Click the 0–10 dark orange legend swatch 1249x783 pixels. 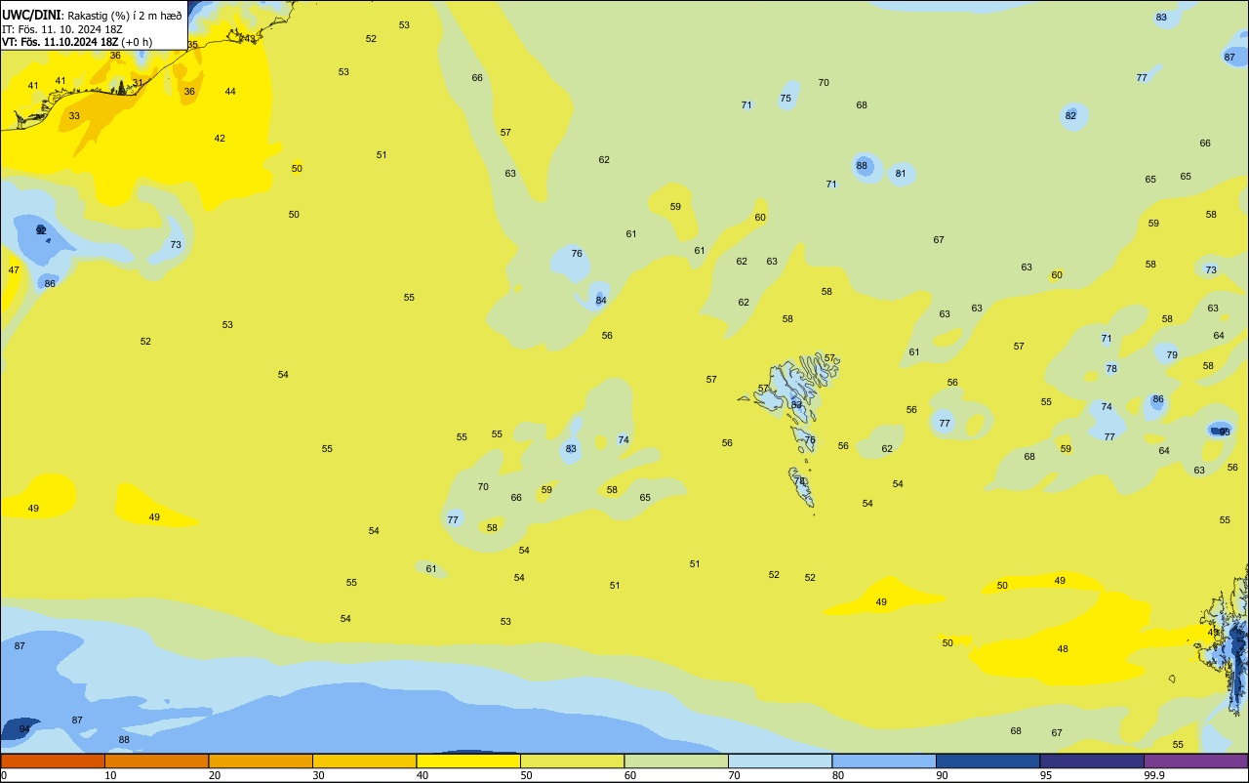pos(53,761)
